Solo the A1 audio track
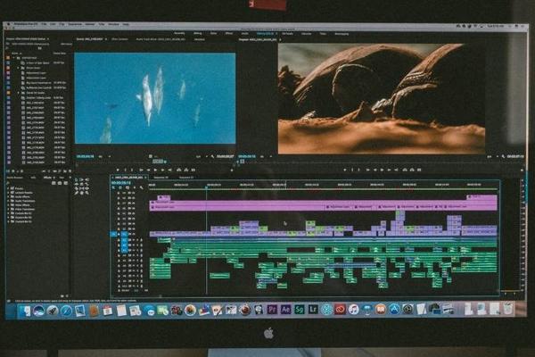The width and height of the screenshot is (535, 357). tap(136, 239)
